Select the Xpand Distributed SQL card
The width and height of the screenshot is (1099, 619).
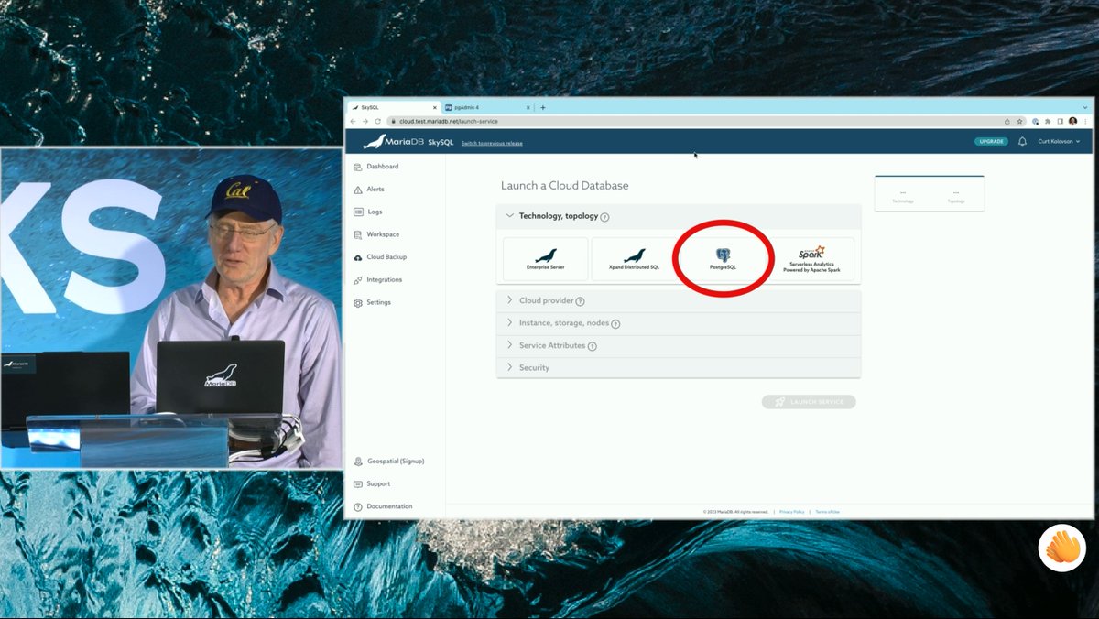coord(634,259)
